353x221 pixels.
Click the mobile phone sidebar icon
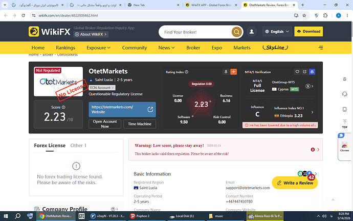(344, 109)
